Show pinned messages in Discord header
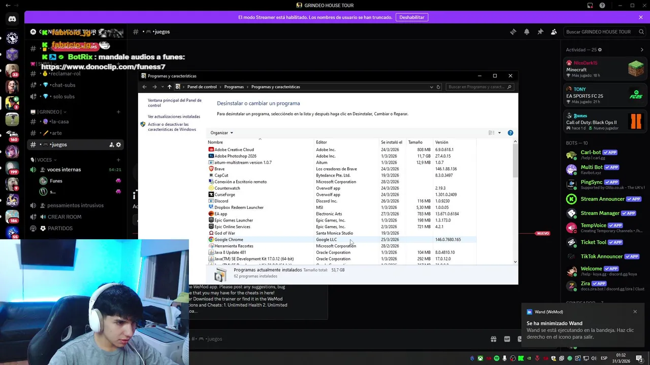Viewport: 650px width, 365px height. tap(540, 31)
